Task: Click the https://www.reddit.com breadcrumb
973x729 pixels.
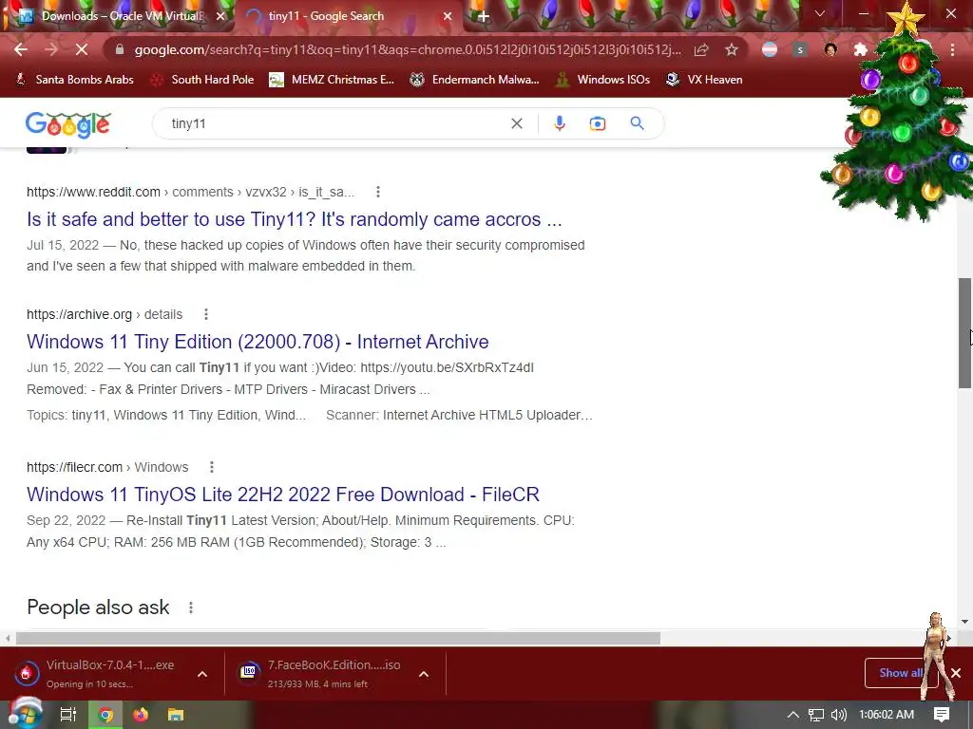Action: pos(93,192)
